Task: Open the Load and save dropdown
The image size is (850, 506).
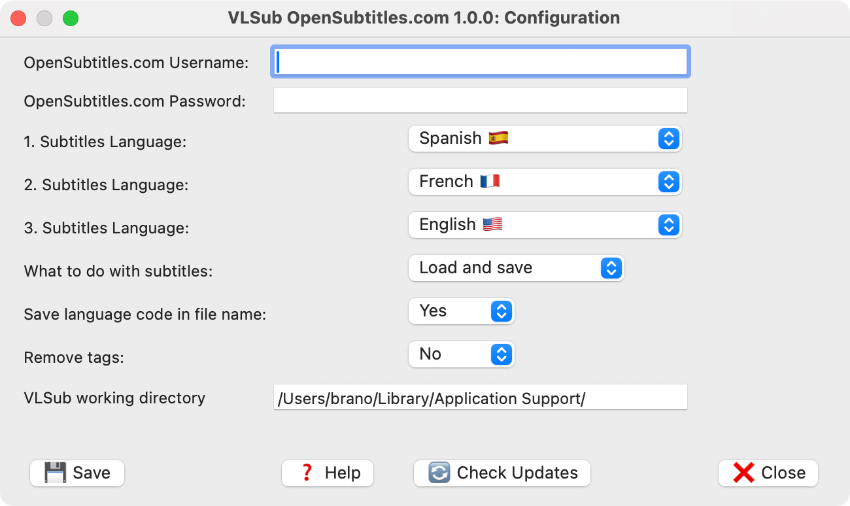Action: (x=517, y=268)
